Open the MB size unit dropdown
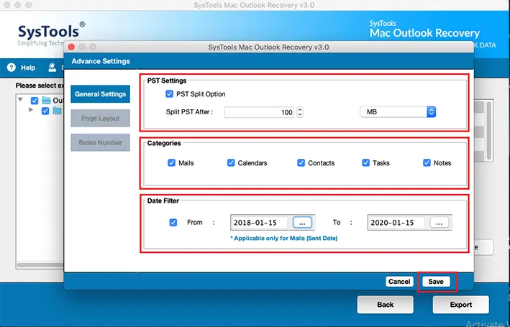This screenshot has width=510, height=327. pos(398,112)
